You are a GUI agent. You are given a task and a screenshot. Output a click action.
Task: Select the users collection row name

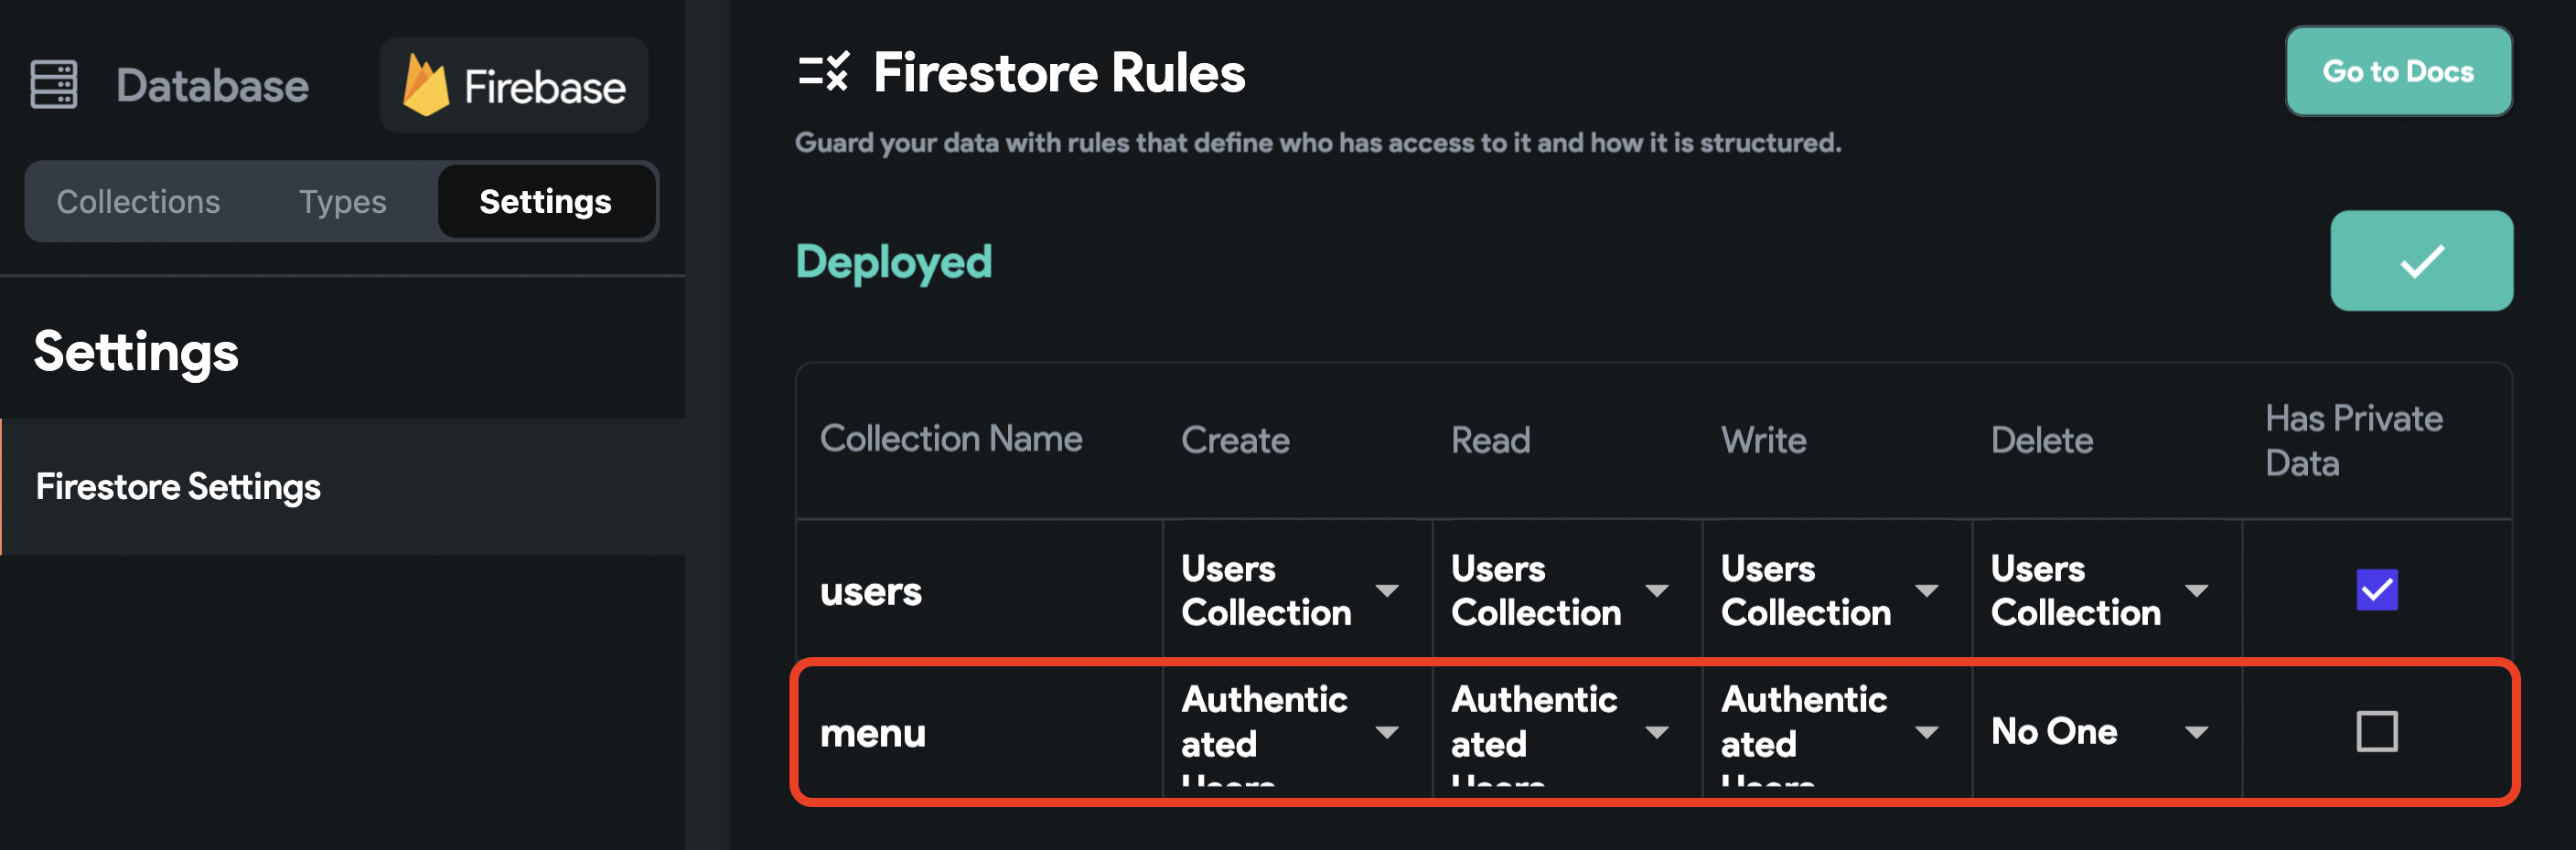click(x=870, y=590)
